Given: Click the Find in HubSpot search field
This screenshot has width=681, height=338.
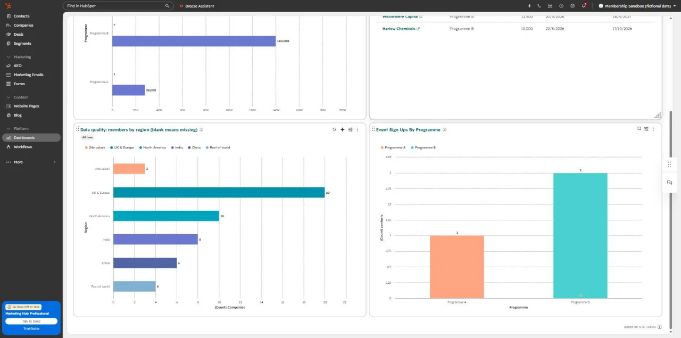Looking at the screenshot, I should point(118,6).
